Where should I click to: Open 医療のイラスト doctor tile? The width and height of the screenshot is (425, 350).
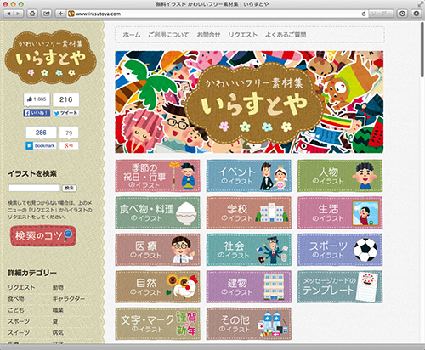tap(157, 250)
